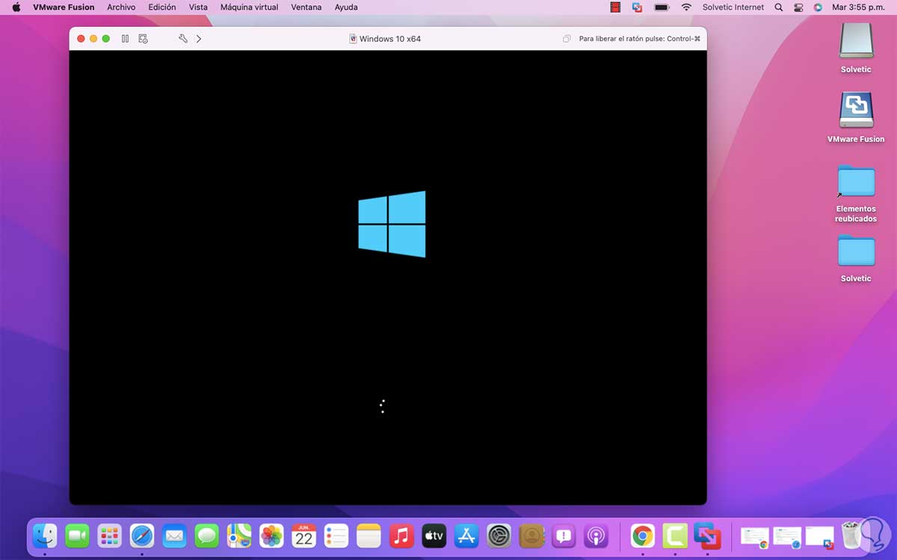
Task: Open snapshots manager icon in VMware toolbar
Action: coord(144,39)
